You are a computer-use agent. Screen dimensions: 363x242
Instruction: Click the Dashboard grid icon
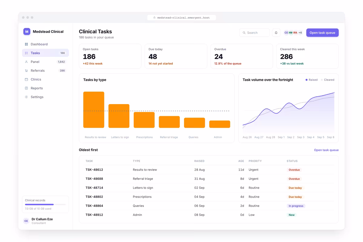[26, 44]
